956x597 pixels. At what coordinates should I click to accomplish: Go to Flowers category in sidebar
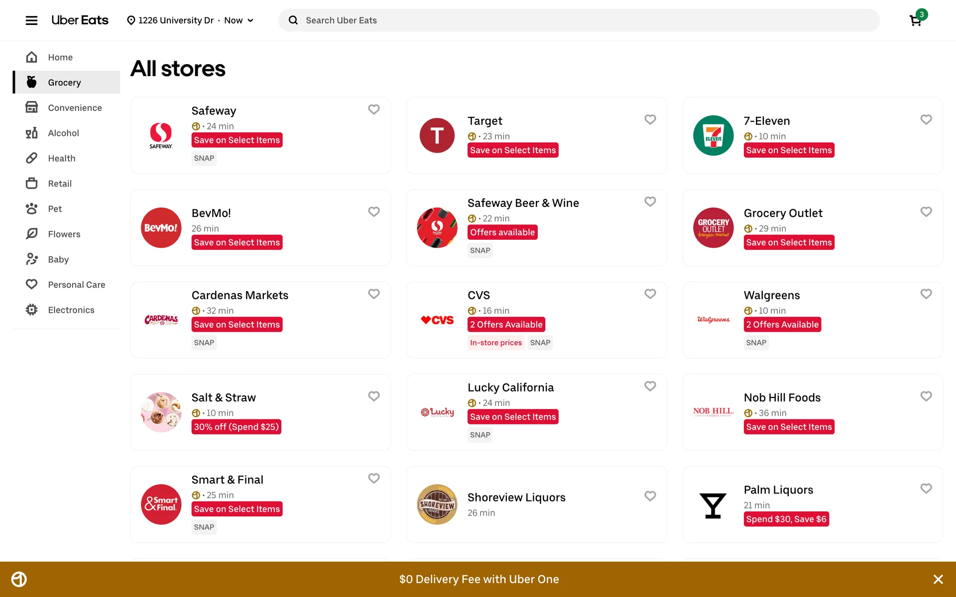64,234
